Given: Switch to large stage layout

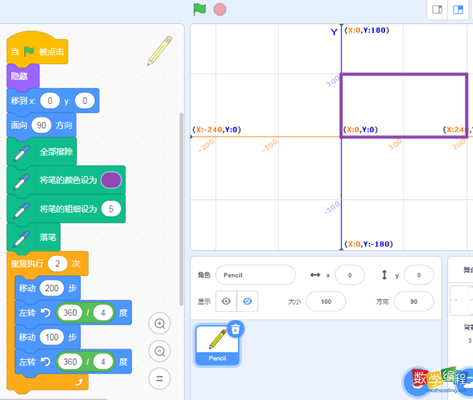Looking at the screenshot, I should (x=459, y=10).
